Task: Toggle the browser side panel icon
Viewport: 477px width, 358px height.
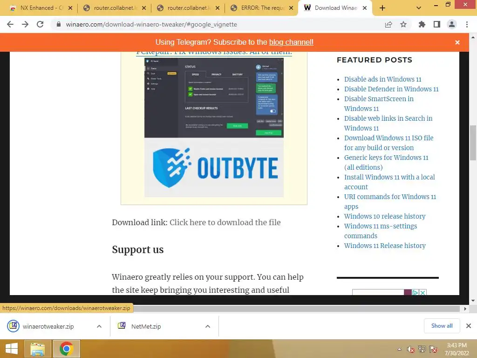Action: click(x=437, y=24)
